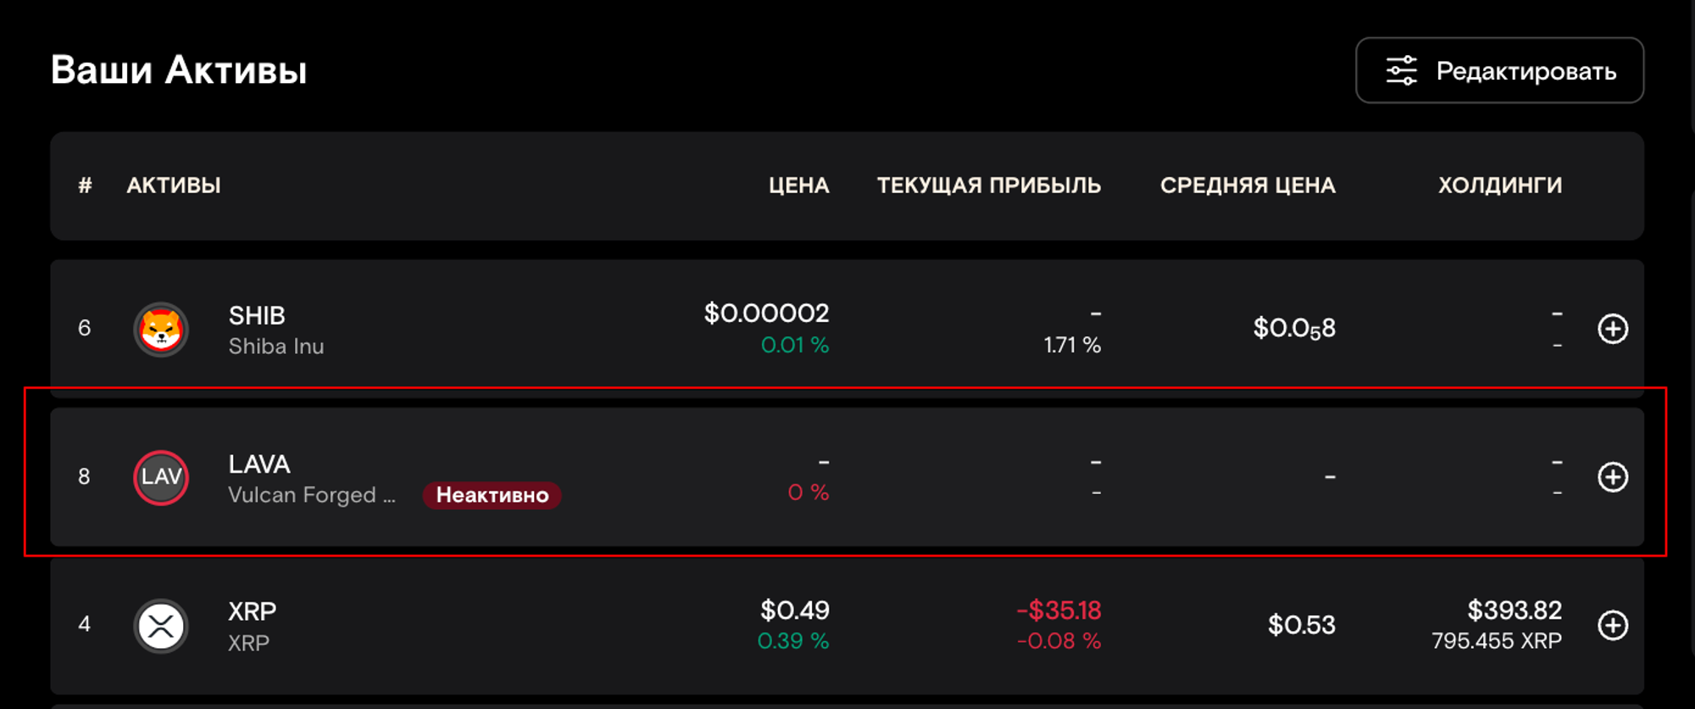This screenshot has width=1695, height=709.
Task: Sort by СРЕДНЯЯ ЦЕНА column header
Action: (1248, 186)
